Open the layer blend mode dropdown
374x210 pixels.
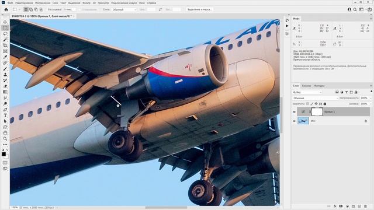pyautogui.click(x=316, y=98)
